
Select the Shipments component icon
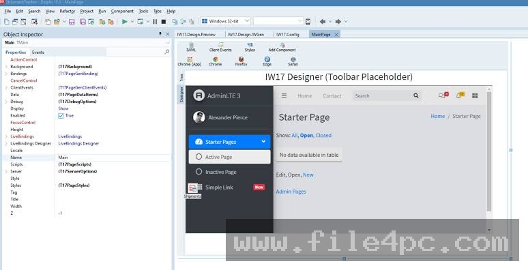(192, 188)
